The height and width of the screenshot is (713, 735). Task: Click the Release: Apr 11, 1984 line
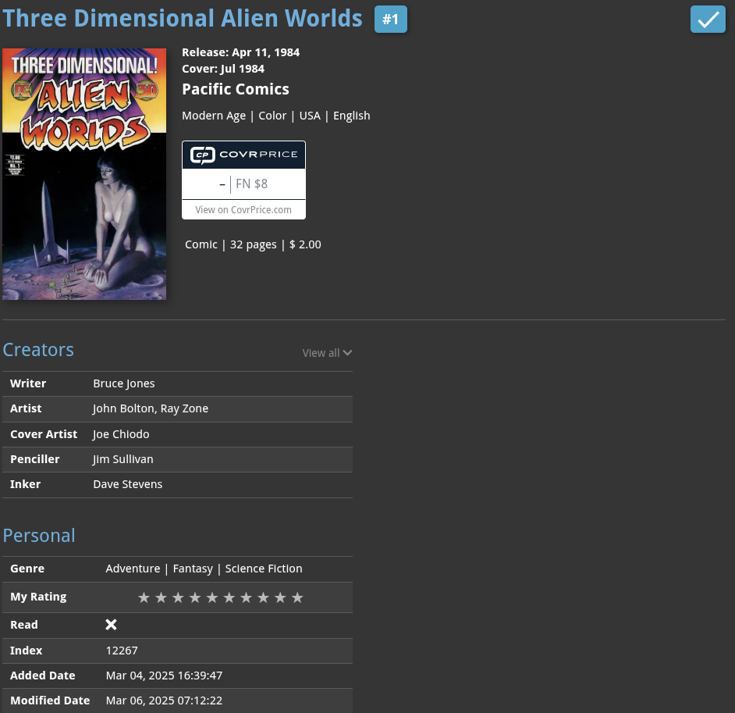pyautogui.click(x=241, y=52)
